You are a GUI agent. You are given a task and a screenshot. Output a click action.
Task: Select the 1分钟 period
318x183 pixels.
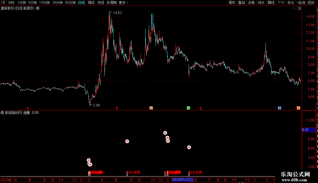[21, 3]
